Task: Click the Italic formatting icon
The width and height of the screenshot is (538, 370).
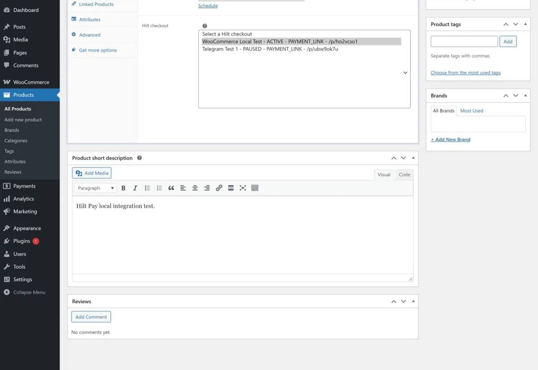Action: [x=135, y=188]
